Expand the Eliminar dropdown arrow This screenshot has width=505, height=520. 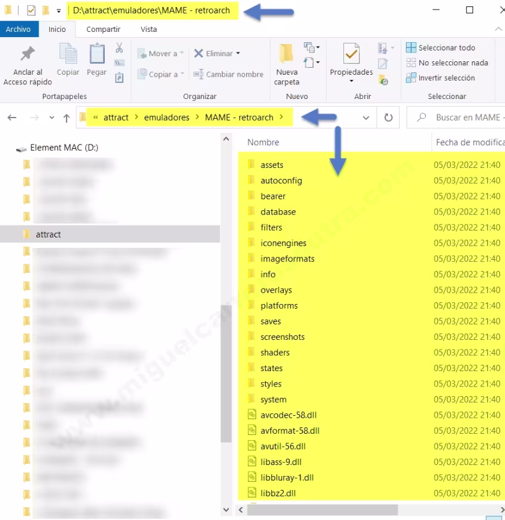[x=238, y=53]
